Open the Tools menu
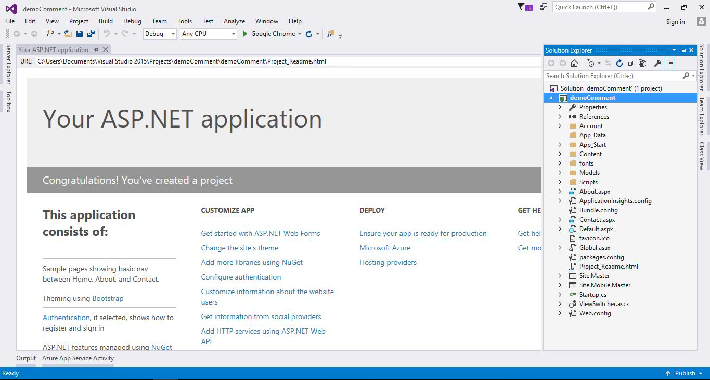 pyautogui.click(x=185, y=21)
